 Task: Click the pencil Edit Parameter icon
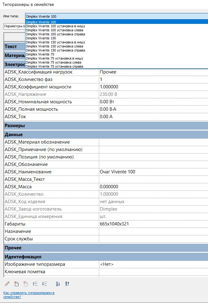coord(7,284)
